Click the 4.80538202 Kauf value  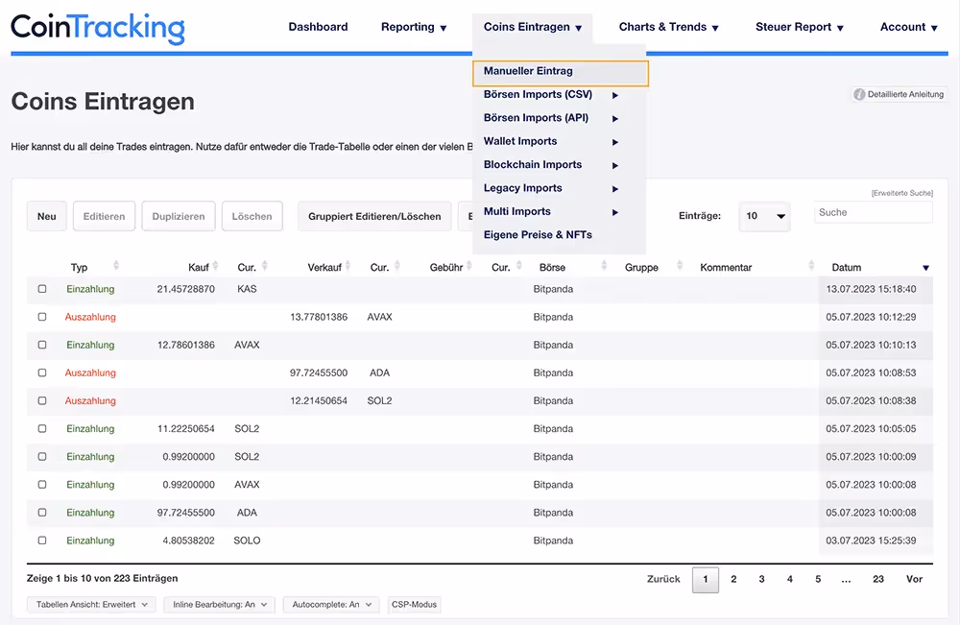click(188, 541)
